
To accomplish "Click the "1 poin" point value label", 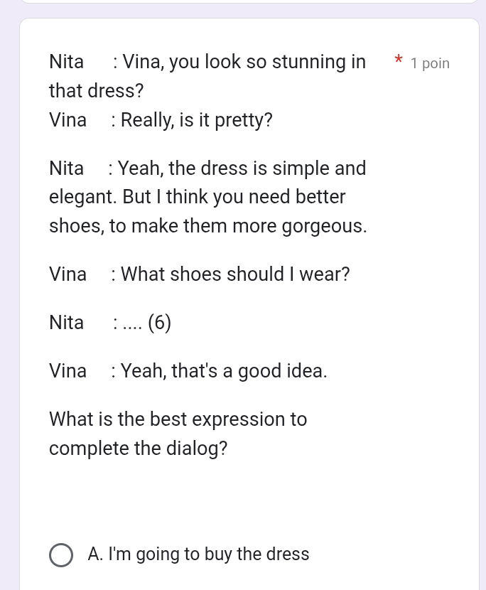I will click(429, 63).
